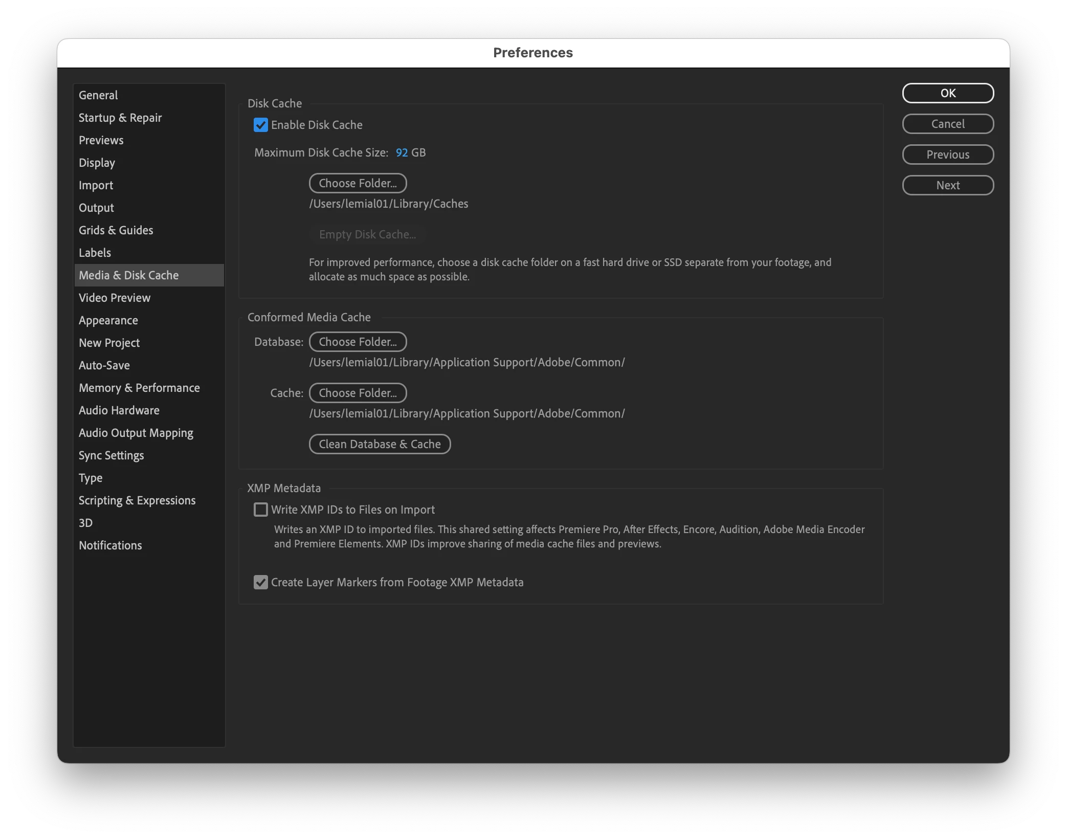Image resolution: width=1067 pixels, height=839 pixels.
Task: Confirm preferences with the OK button
Action: click(x=947, y=93)
